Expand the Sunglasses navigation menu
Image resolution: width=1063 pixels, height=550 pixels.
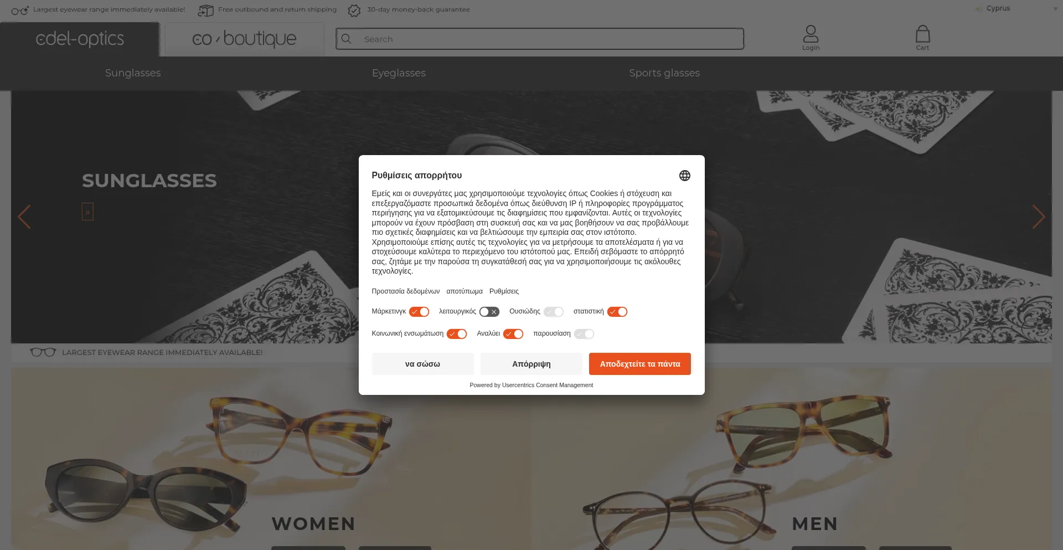pos(133,73)
